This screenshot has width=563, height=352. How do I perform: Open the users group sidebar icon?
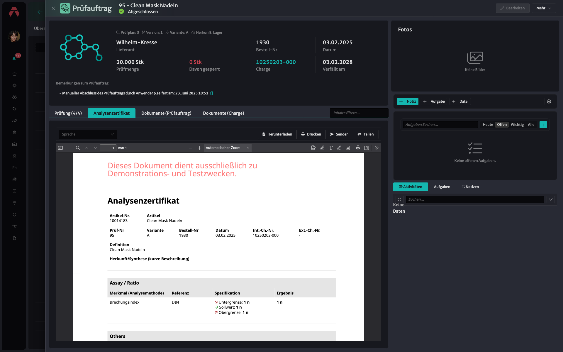coord(14,97)
